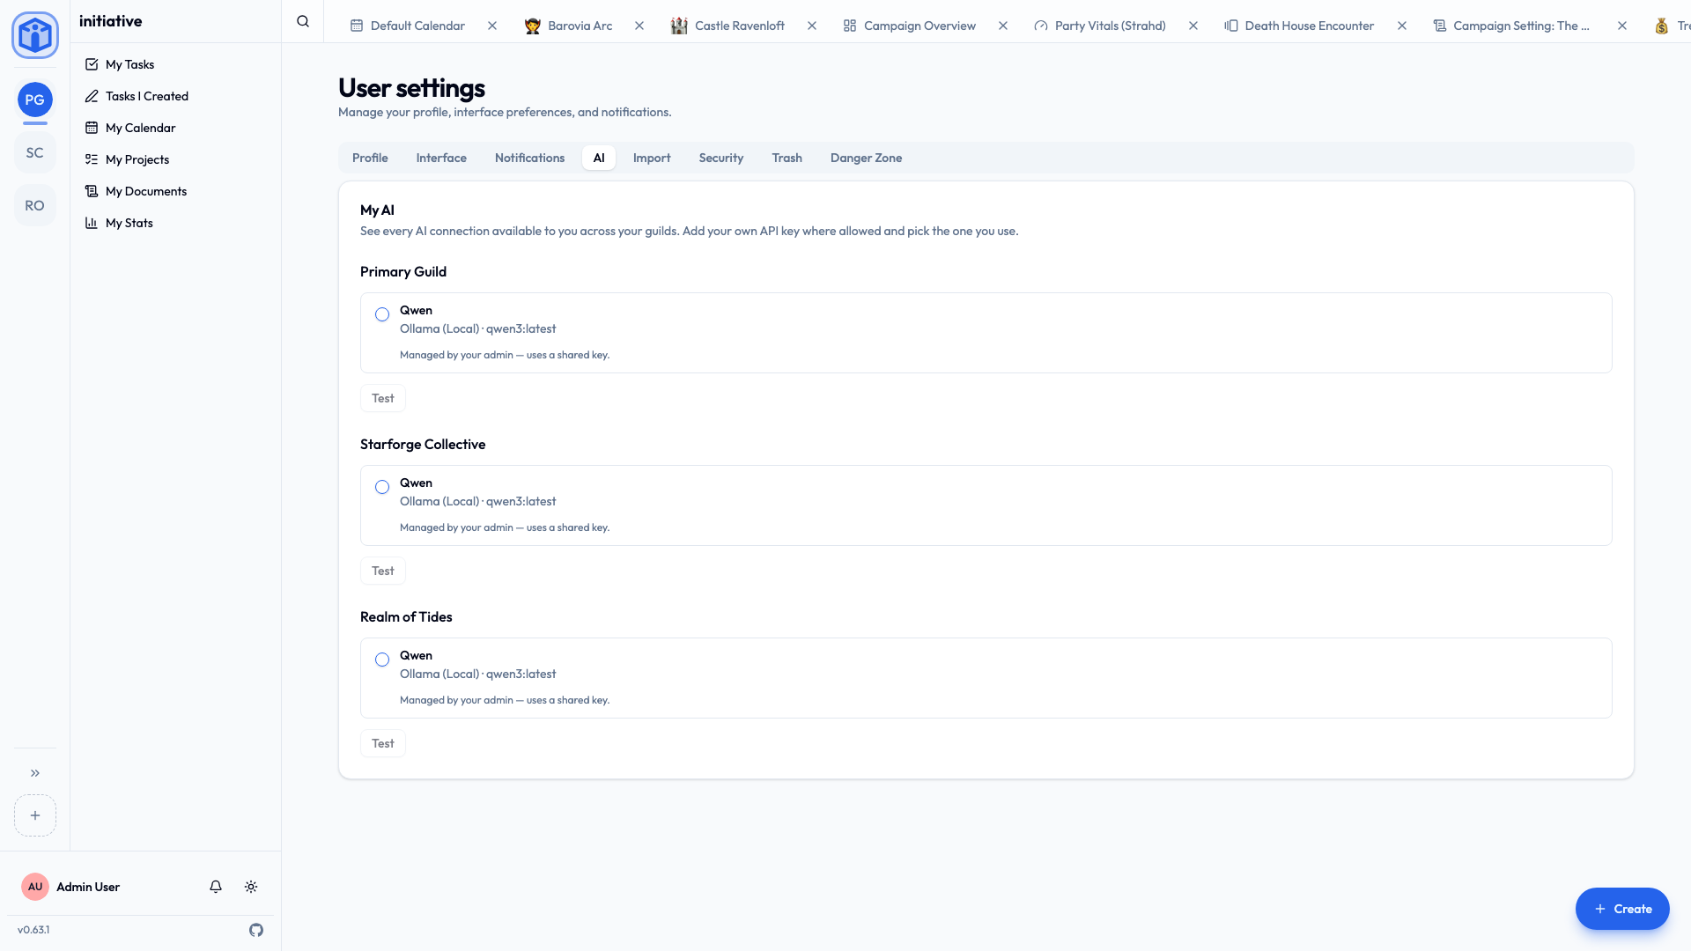Click the Starforge Collective heading
The image size is (1691, 951).
[423, 444]
